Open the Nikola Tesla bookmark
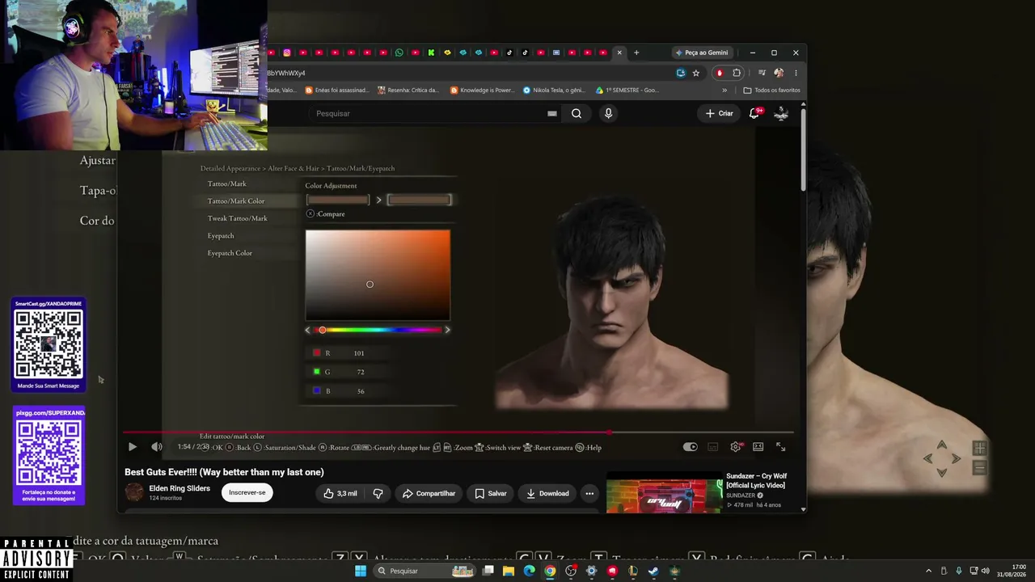Viewport: 1035px width, 582px height. (x=554, y=91)
